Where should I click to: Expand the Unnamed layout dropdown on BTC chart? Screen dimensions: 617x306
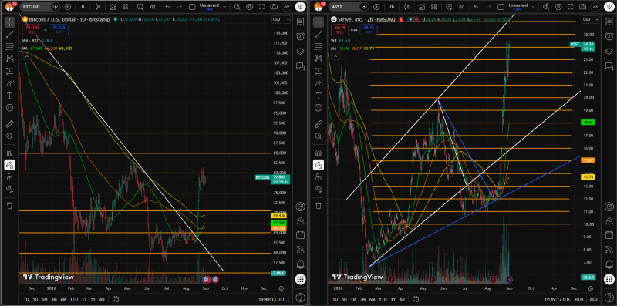coord(224,7)
